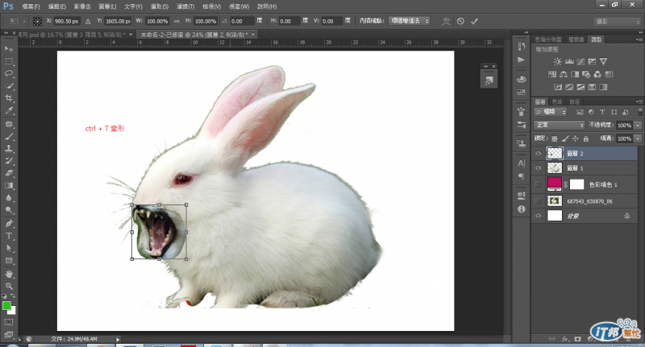Select the Zoom tool in left toolbar
Viewport: 645px width, 347px height.
click(9, 286)
